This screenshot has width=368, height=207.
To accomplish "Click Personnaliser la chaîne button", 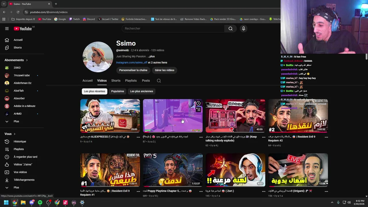I will coord(133,70).
